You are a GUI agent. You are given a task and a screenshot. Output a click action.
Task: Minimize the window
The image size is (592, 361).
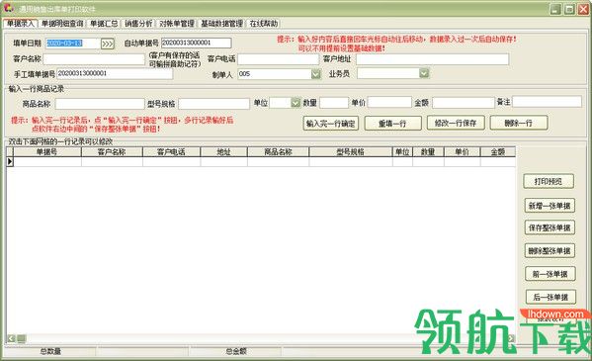click(x=555, y=9)
